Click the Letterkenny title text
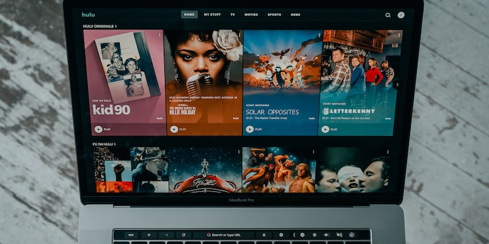The image size is (489, 244). click(x=348, y=111)
